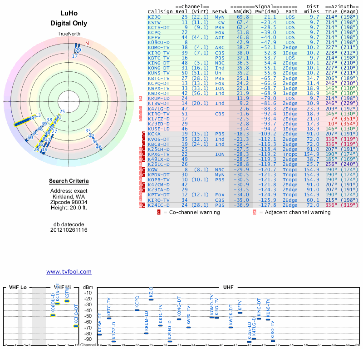Click the red C co-channel legend icon
The width and height of the screenshot is (363, 349).
tap(158, 212)
